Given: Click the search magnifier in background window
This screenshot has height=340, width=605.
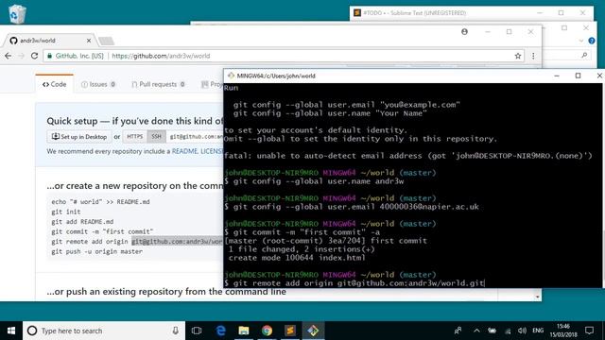Looking at the screenshot, I should [584, 56].
